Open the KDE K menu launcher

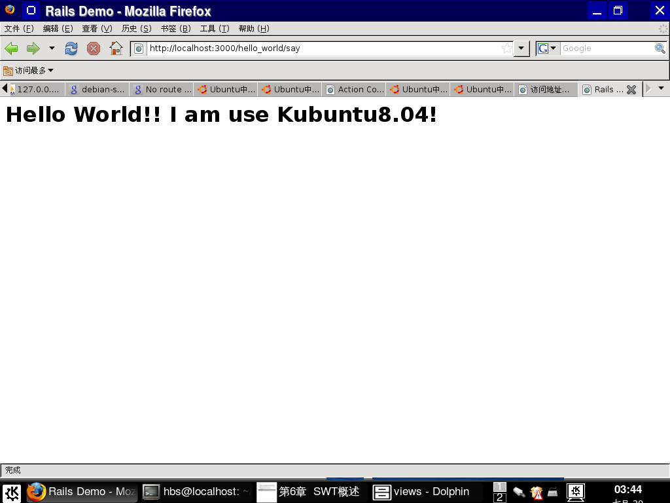pos(12,493)
